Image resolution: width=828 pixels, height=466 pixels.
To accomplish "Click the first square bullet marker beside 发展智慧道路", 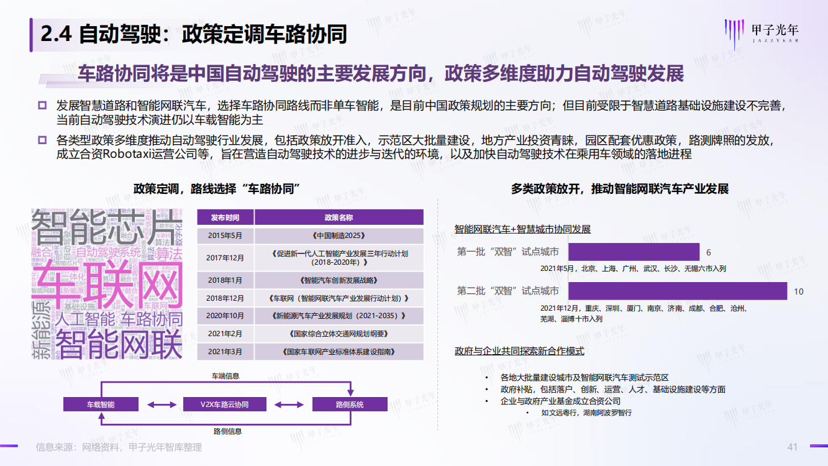I will coord(42,104).
